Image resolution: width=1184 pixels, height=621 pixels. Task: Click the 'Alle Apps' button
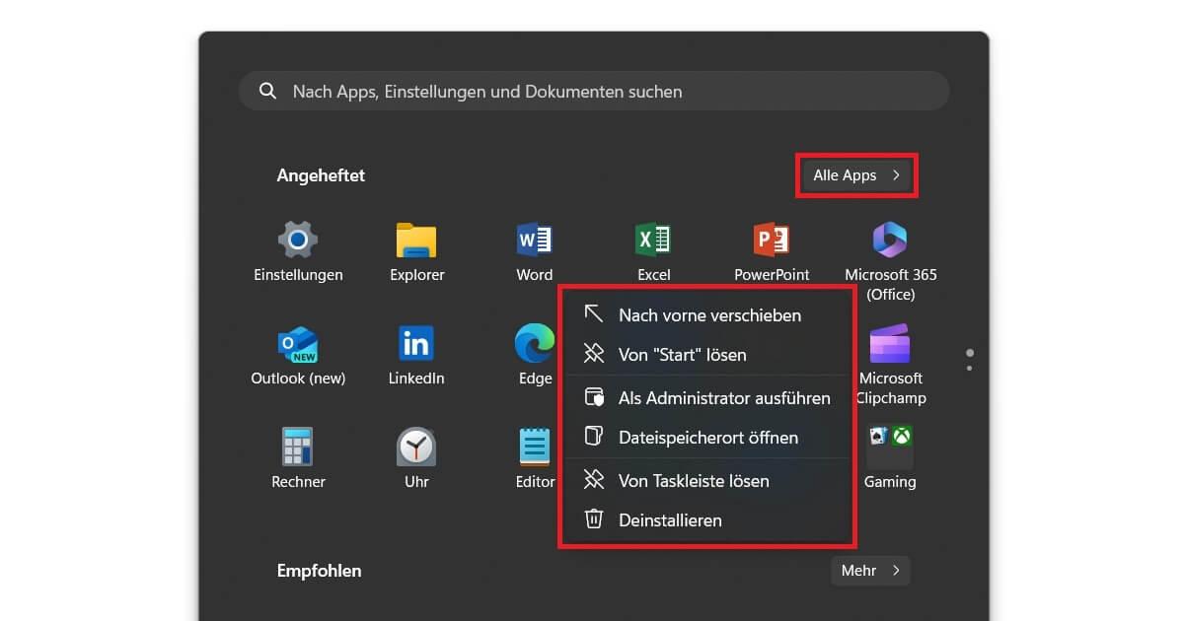click(854, 174)
